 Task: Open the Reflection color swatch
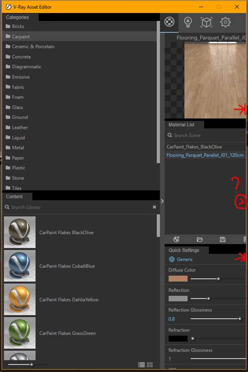178,299
